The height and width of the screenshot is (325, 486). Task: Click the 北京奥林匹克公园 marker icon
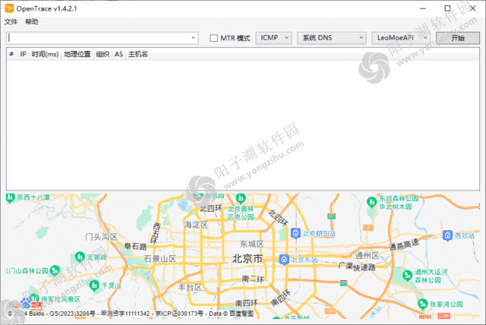pos(241,197)
